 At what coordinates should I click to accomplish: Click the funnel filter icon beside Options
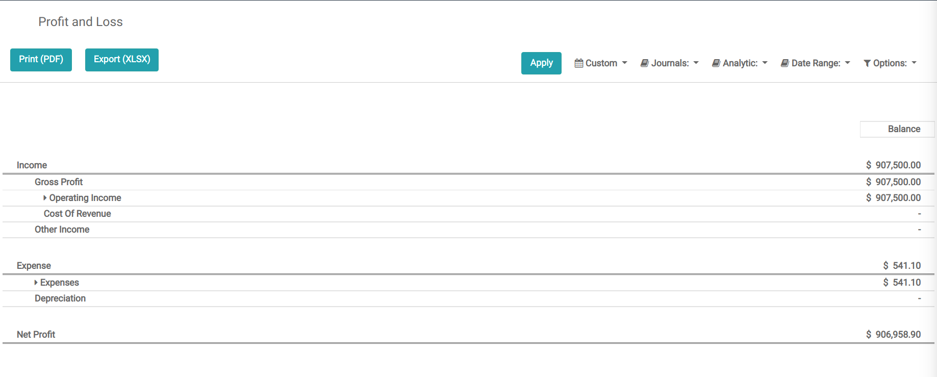coord(867,63)
